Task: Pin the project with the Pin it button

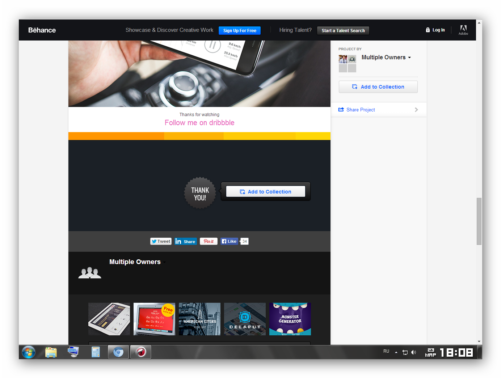Action: pyautogui.click(x=209, y=241)
